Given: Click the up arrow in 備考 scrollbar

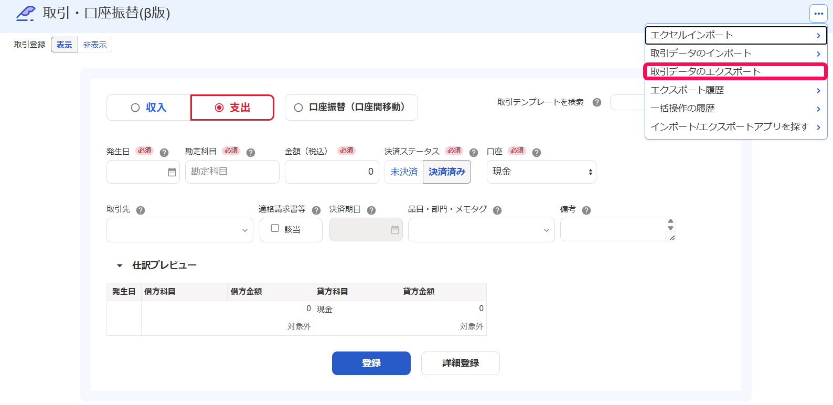Looking at the screenshot, I should click(x=670, y=221).
